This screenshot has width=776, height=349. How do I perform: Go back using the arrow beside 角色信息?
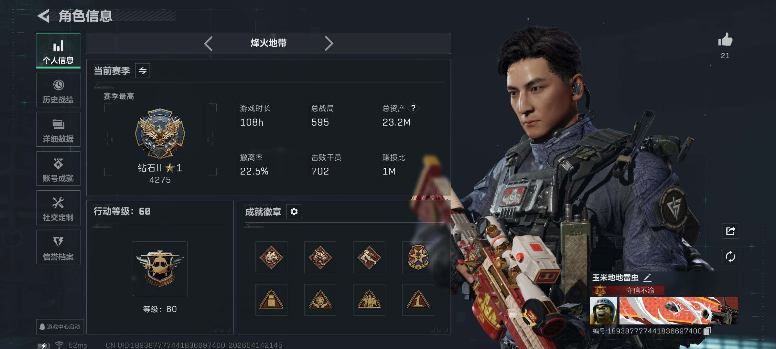pos(44,16)
